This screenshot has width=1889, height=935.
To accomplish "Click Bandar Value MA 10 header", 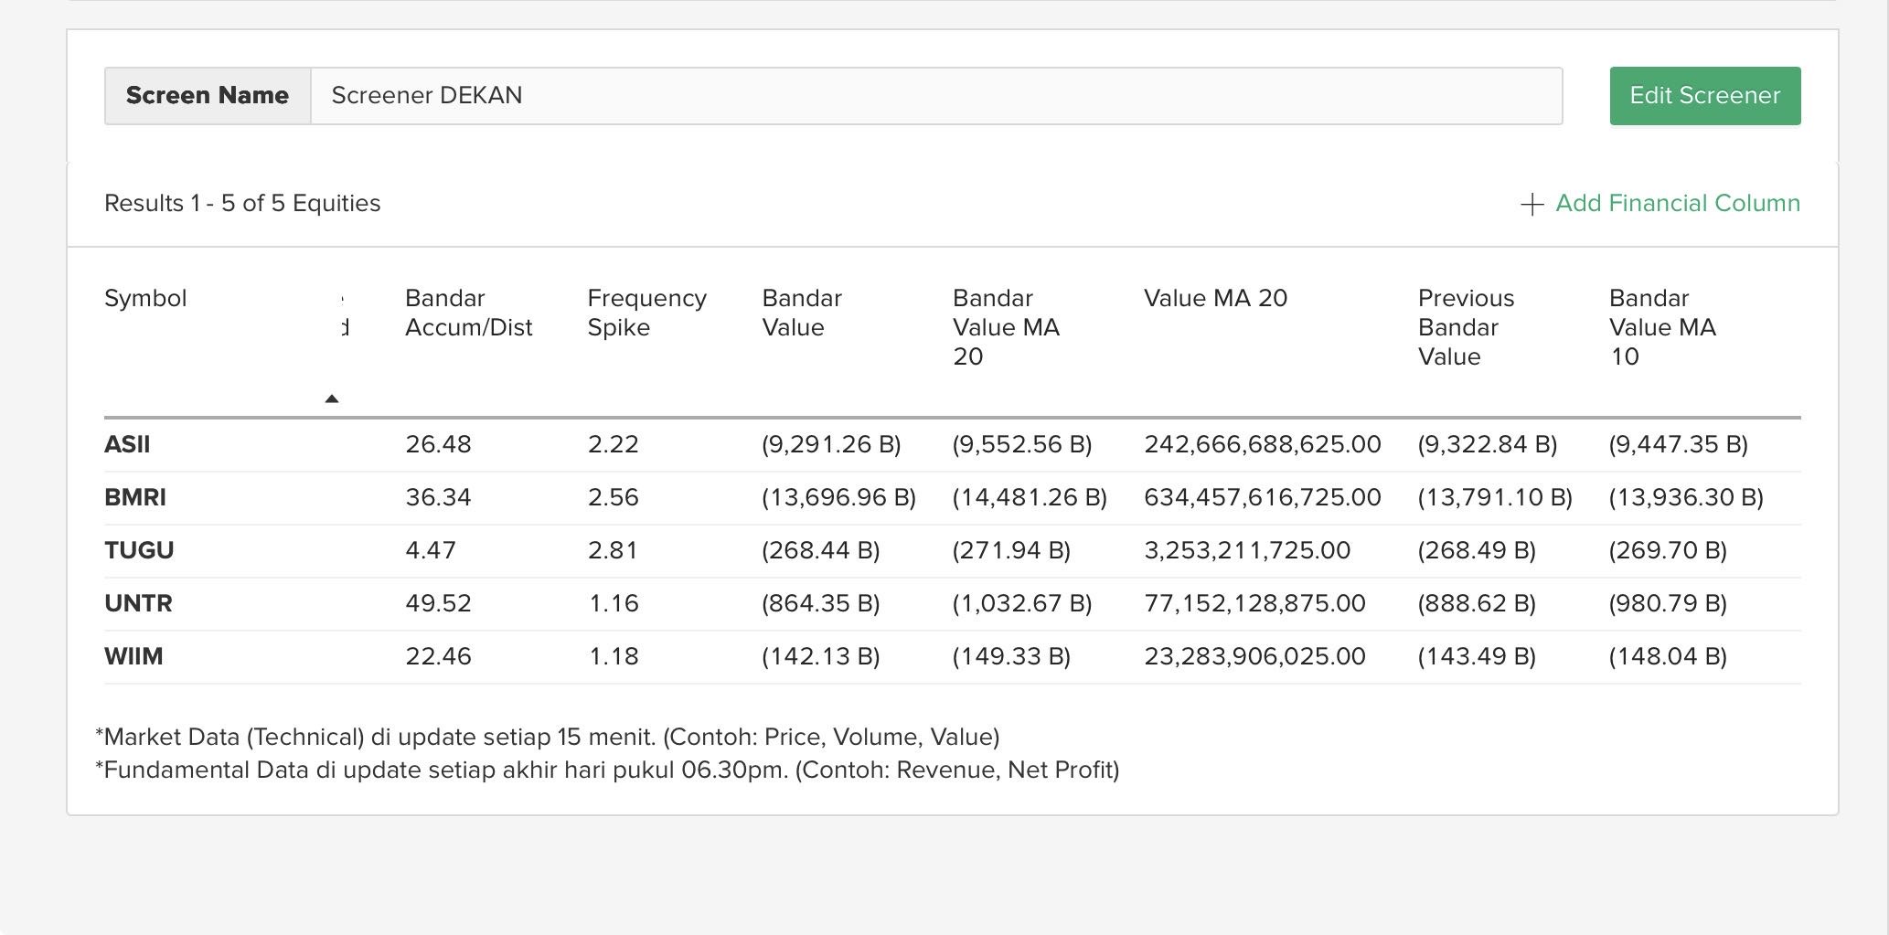I will click(1661, 326).
